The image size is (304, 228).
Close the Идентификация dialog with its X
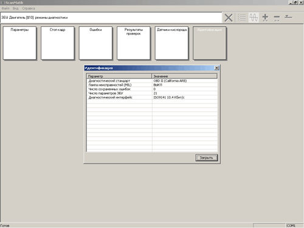[216, 68]
